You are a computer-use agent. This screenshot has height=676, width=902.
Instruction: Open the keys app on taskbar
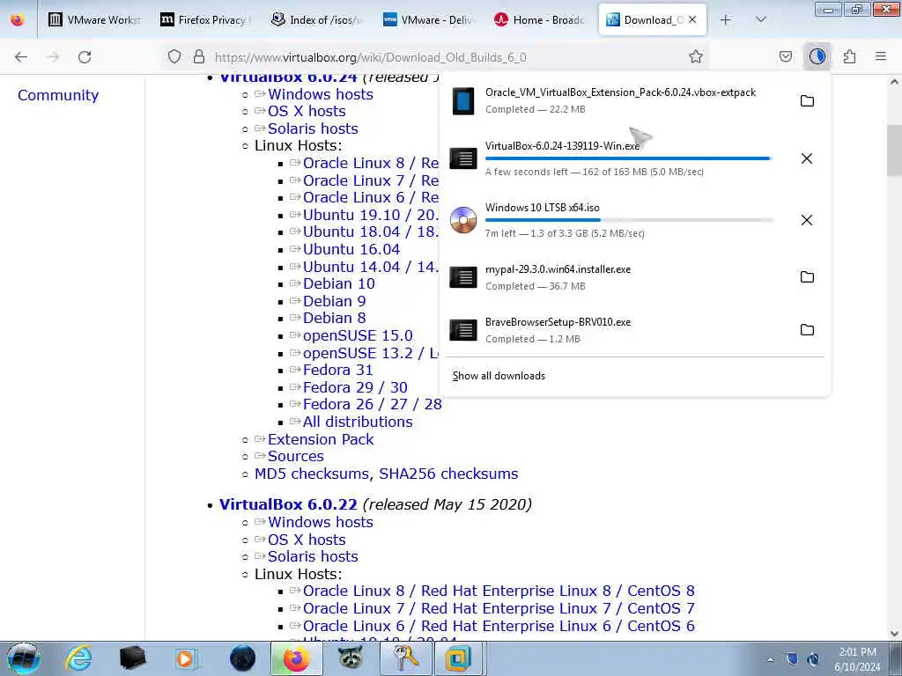pyautogui.click(x=405, y=658)
